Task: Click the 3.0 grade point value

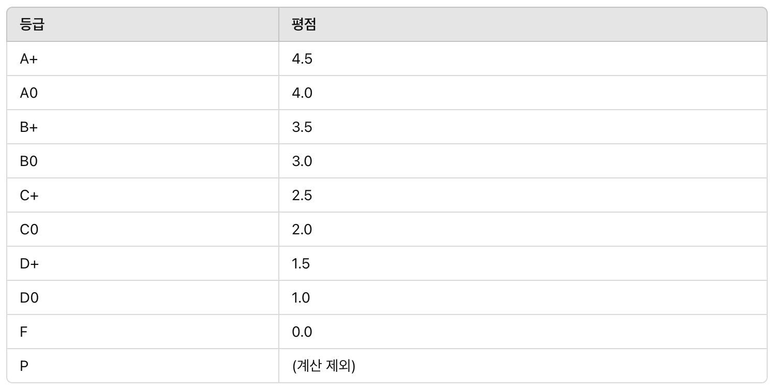Action: click(x=302, y=161)
